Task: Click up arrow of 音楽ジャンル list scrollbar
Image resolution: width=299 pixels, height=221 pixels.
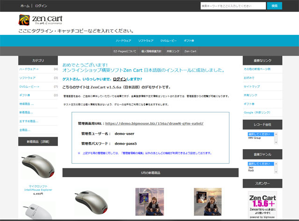Action: coord(276,164)
